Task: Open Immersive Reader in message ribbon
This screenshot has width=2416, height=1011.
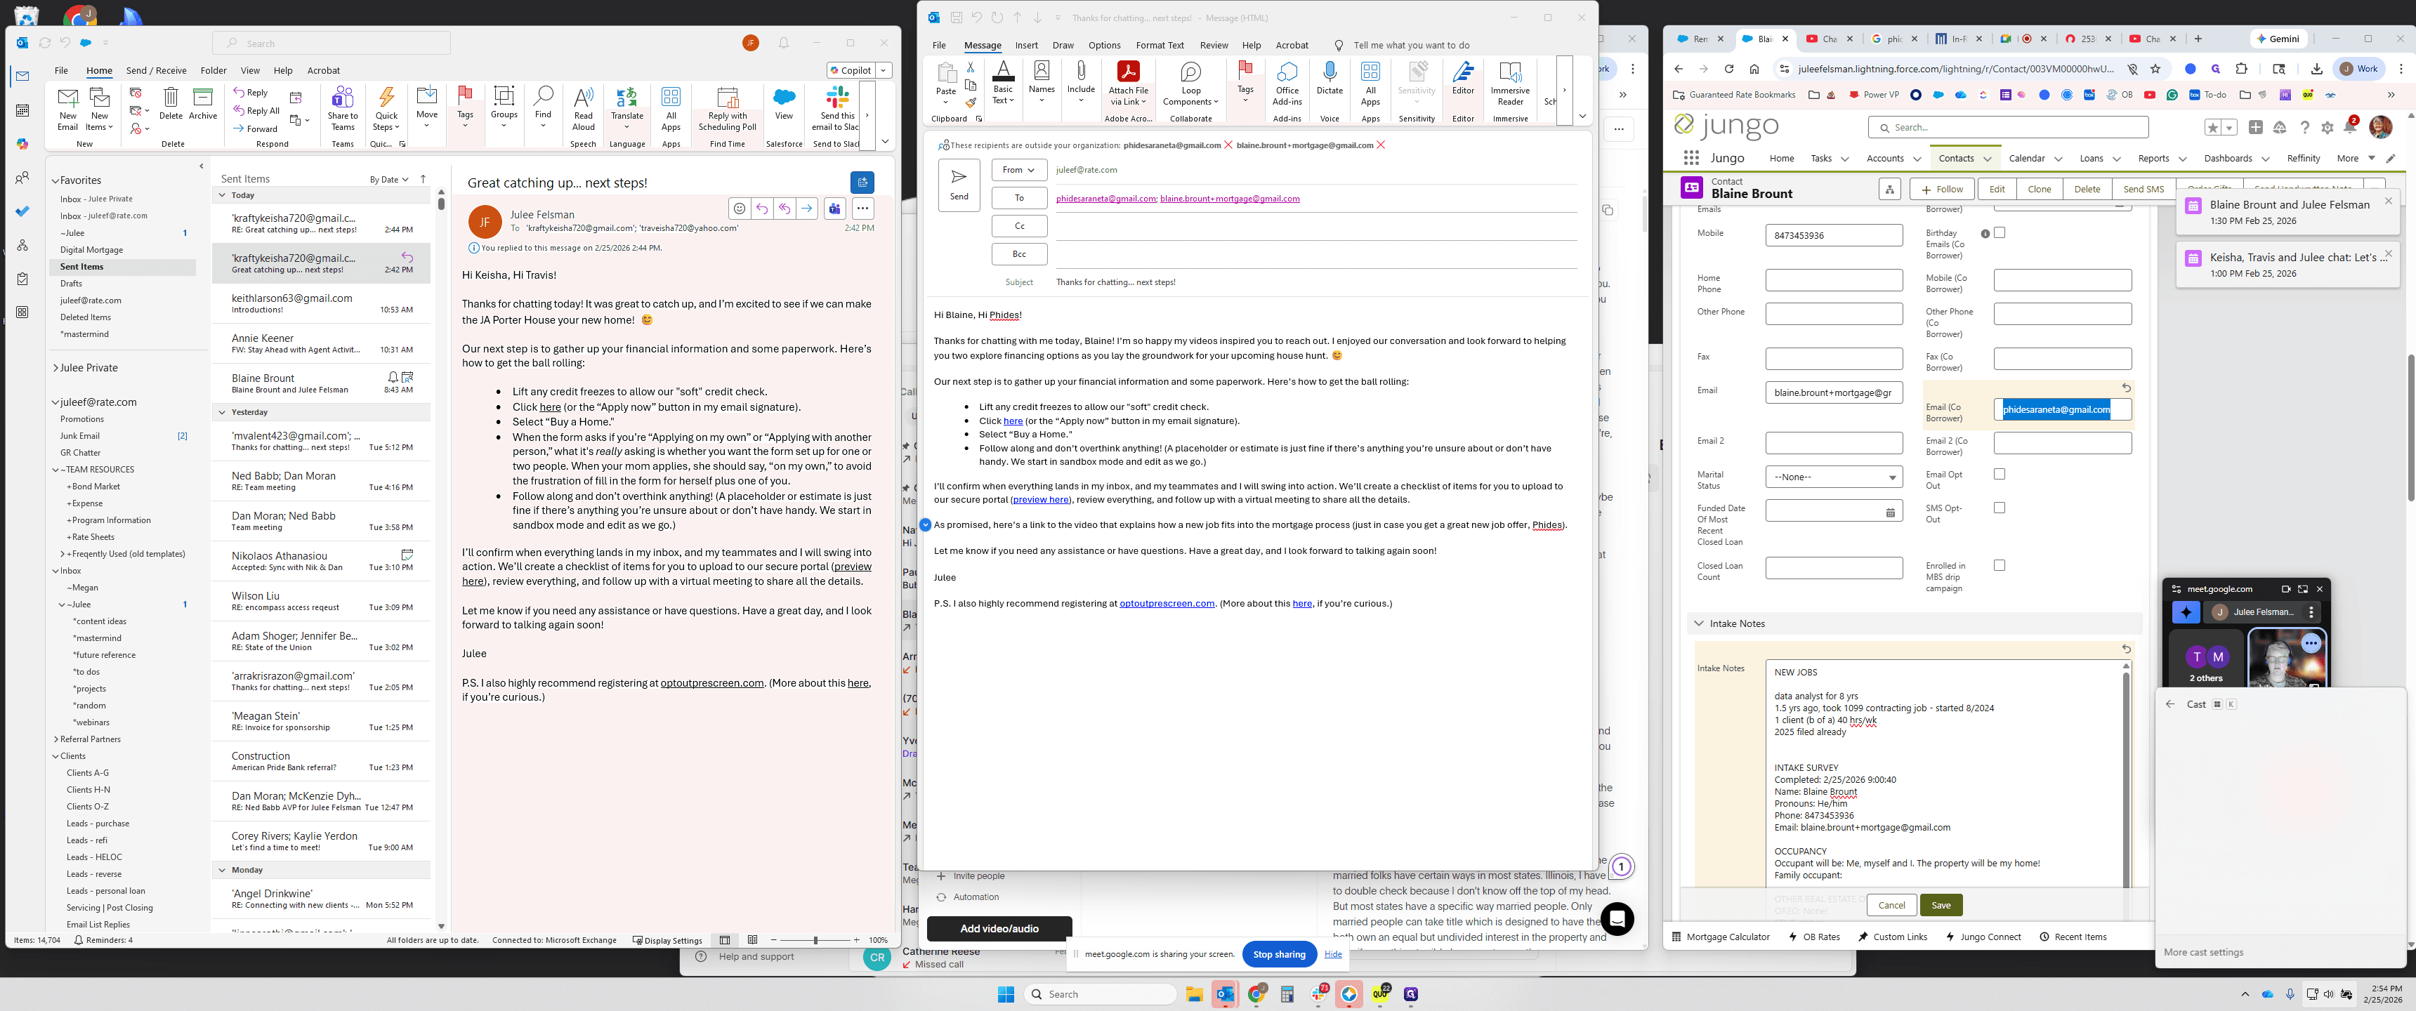Action: click(x=1510, y=84)
